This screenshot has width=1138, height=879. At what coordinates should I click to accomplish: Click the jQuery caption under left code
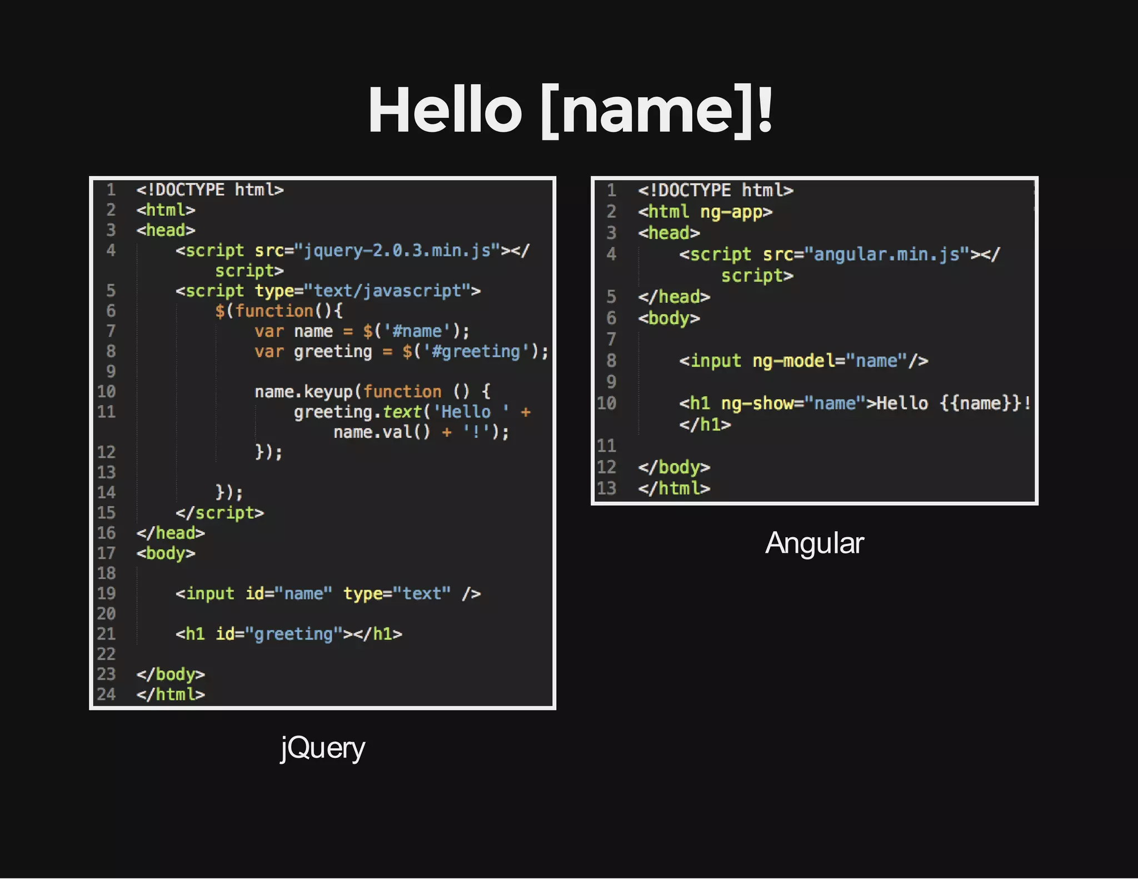tap(323, 748)
